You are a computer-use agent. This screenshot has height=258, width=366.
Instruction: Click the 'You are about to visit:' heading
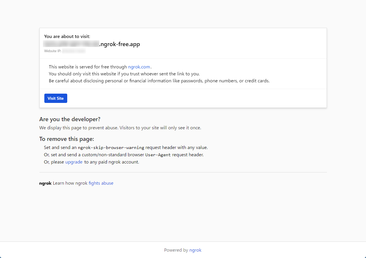coord(67,36)
